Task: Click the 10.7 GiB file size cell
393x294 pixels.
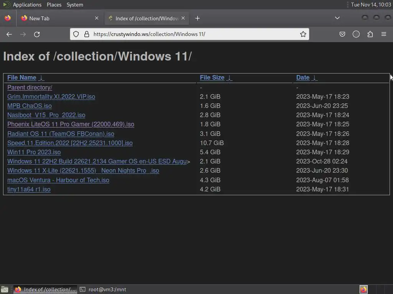Action: 212,143
